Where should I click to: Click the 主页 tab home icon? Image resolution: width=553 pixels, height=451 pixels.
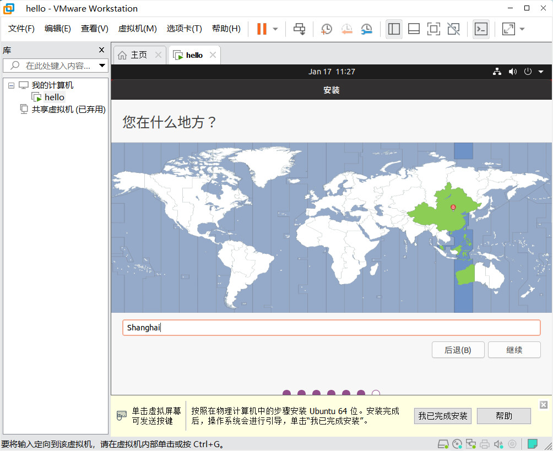point(122,55)
